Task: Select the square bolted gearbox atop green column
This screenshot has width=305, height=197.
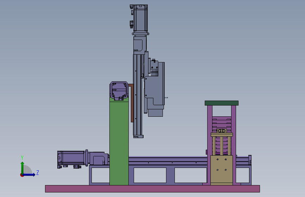Action: [119, 91]
